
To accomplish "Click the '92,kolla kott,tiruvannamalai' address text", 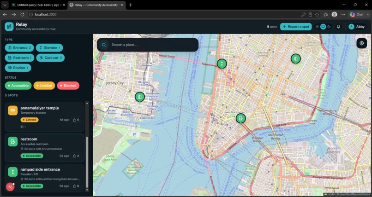I will pyautogui.click(x=43, y=149).
